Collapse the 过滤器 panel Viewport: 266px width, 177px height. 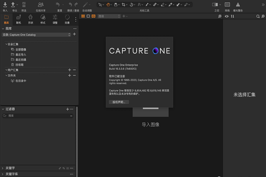tap(3, 109)
